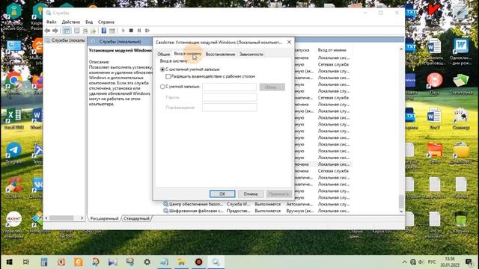
Task: Open the Excel desktop shortcut
Action: pyautogui.click(x=13, y=119)
